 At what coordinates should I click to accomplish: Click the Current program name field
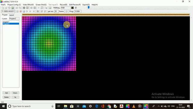tap(14, 18)
